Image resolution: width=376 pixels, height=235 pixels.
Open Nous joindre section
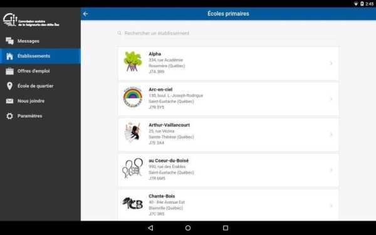click(x=40, y=101)
